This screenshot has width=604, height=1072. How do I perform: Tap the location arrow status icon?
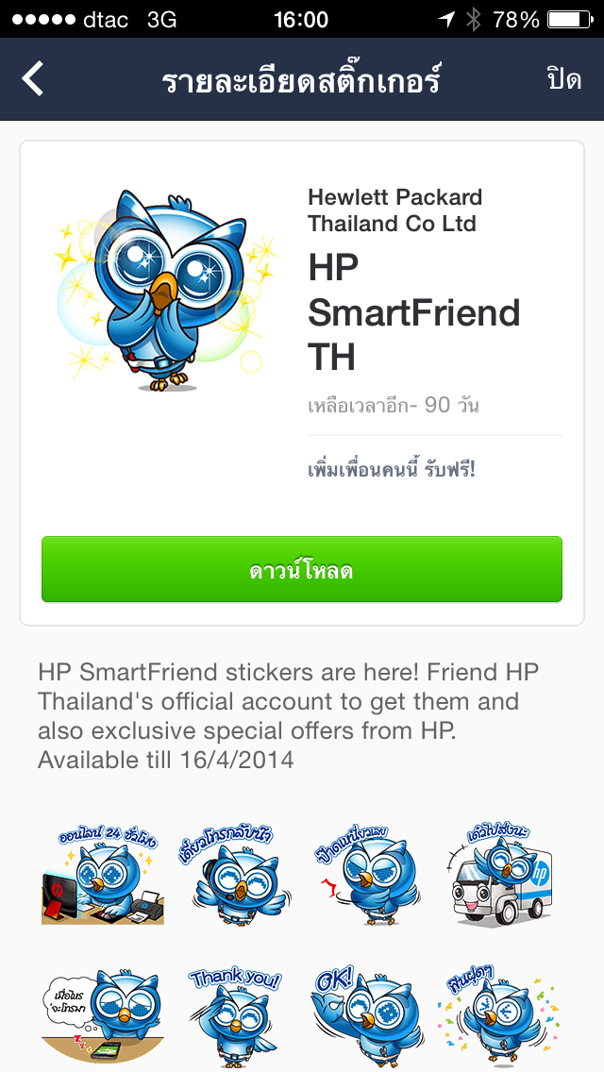click(x=445, y=20)
